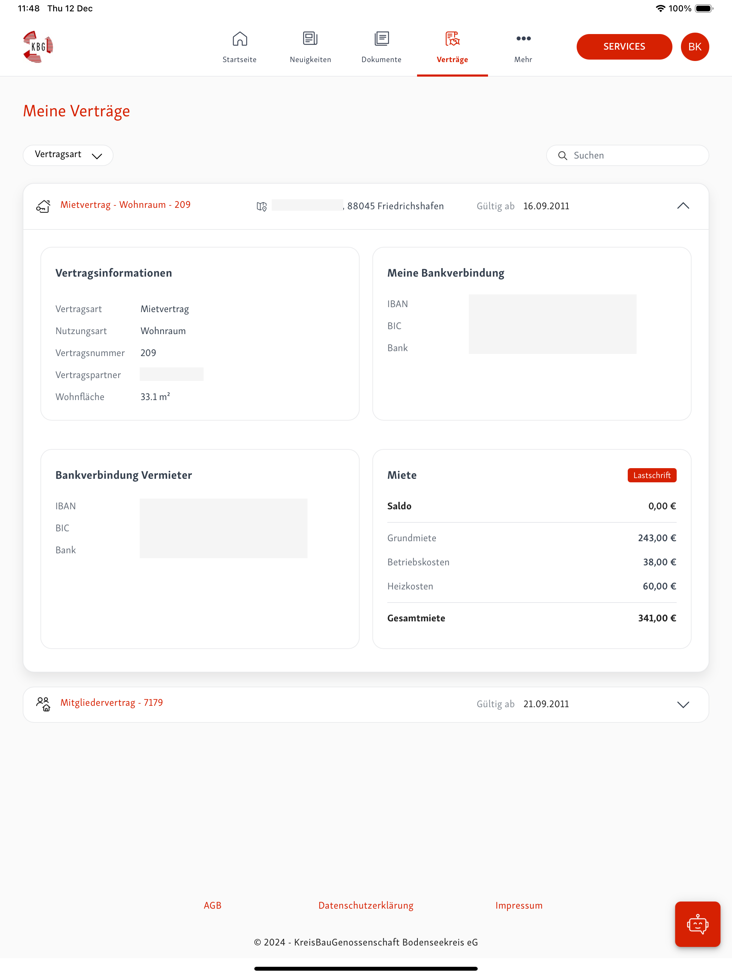The image size is (732, 976).
Task: Click the search magnifier icon
Action: 562,156
